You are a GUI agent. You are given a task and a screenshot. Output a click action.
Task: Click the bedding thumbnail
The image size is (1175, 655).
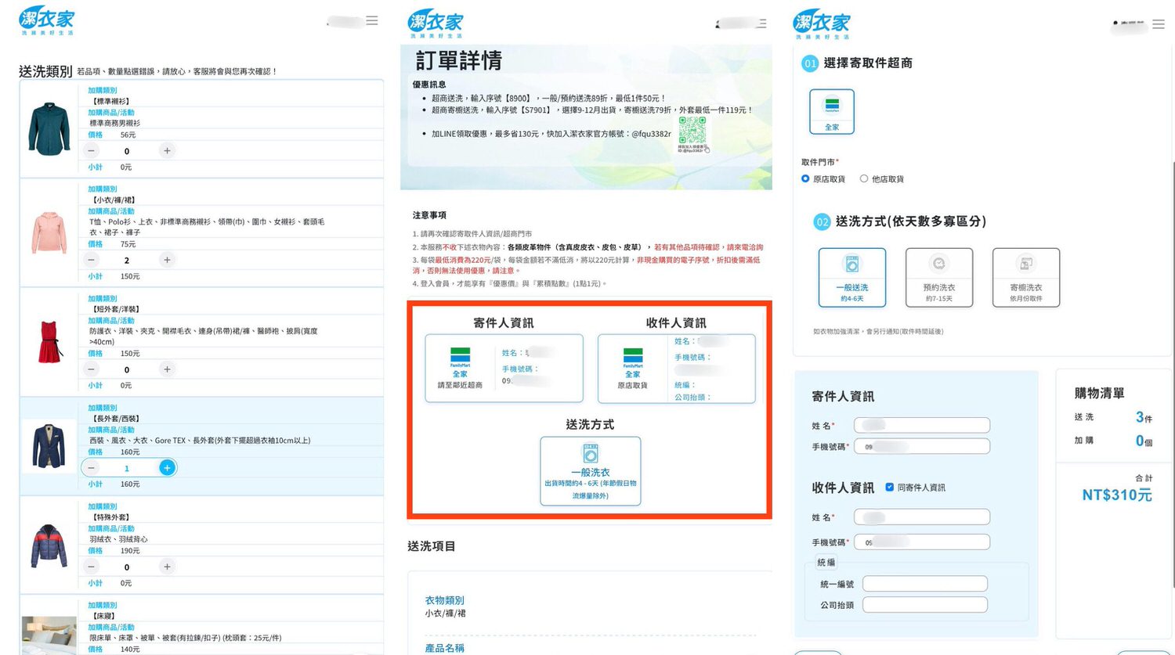click(49, 635)
